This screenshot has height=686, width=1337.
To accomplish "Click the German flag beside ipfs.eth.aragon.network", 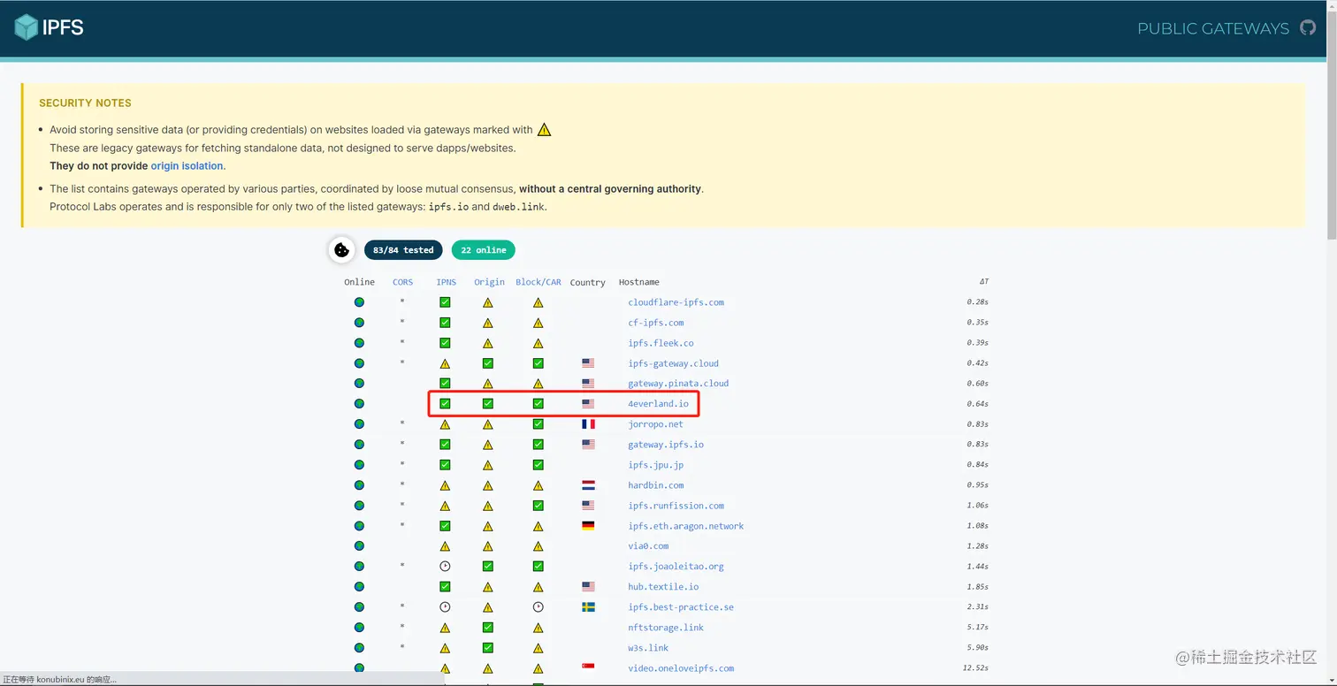I will 588,526.
